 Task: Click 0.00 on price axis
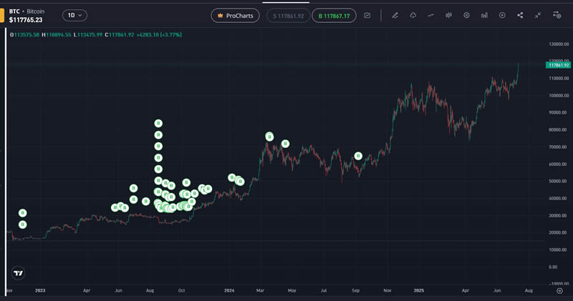[x=553, y=267]
